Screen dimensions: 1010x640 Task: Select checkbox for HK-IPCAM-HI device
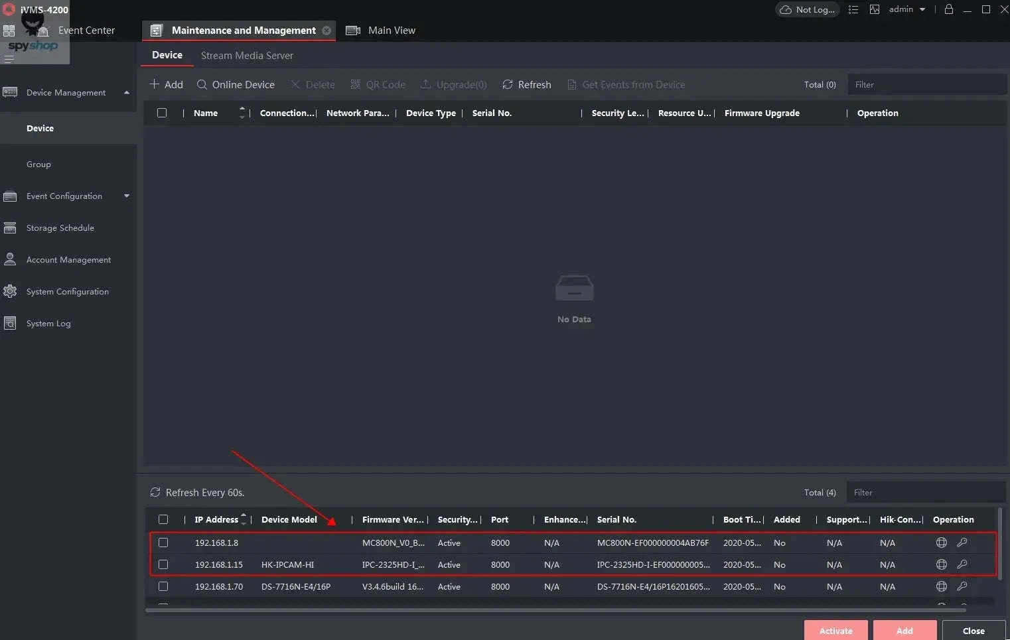(163, 564)
